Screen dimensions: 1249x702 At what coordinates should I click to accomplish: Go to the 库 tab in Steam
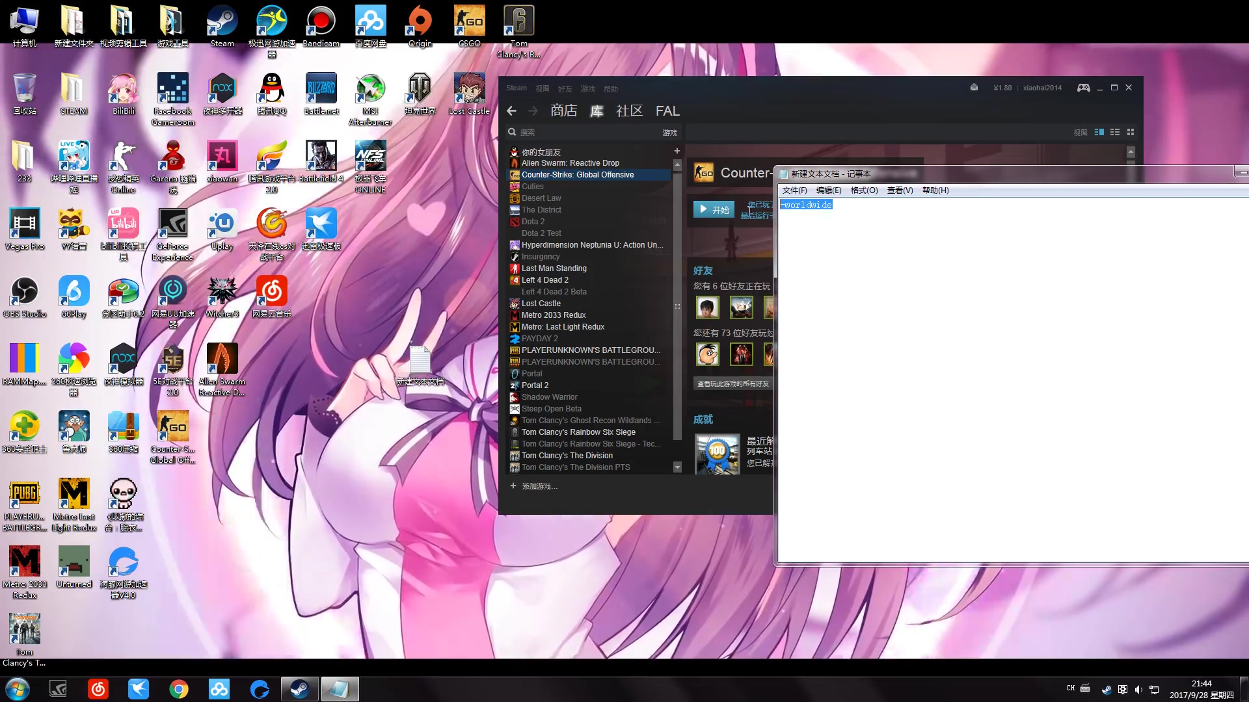pos(597,111)
